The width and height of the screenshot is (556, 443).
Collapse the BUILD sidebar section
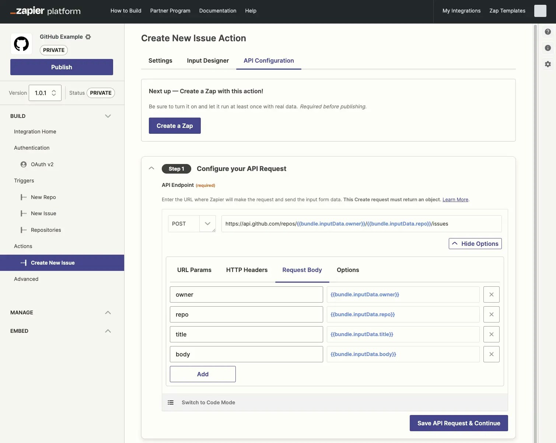pos(108,116)
